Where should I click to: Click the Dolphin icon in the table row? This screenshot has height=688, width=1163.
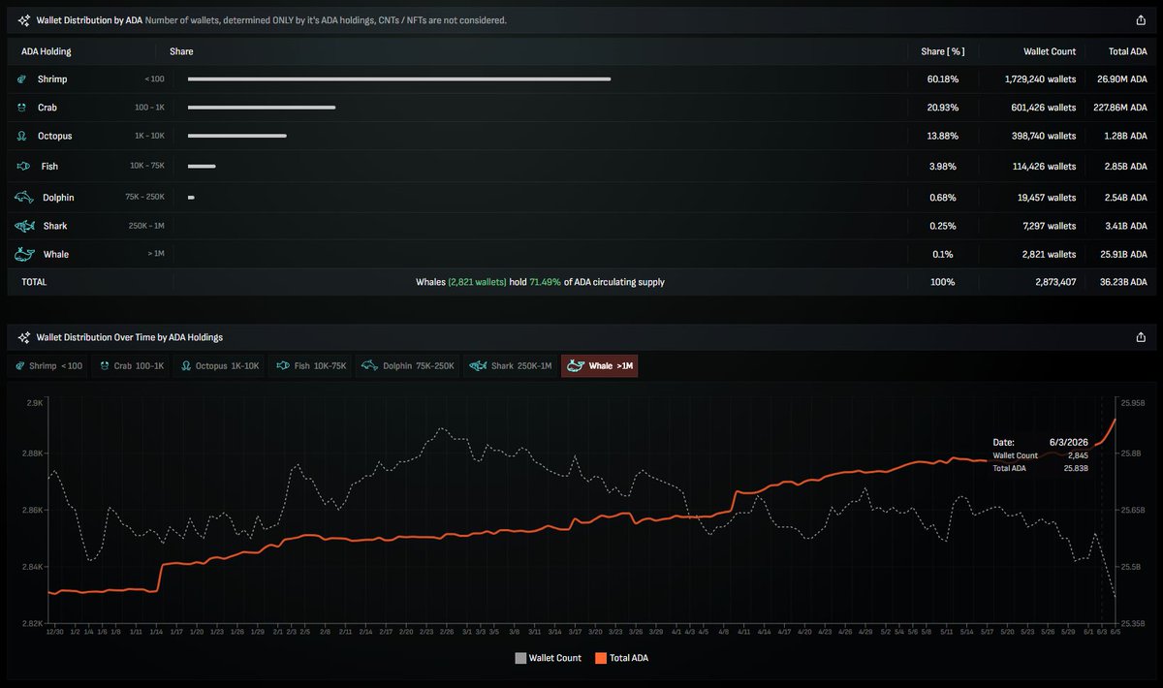(24, 198)
